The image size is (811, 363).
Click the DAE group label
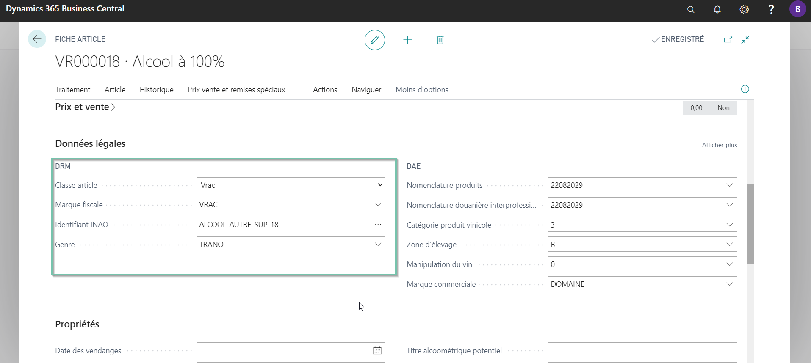[414, 166]
